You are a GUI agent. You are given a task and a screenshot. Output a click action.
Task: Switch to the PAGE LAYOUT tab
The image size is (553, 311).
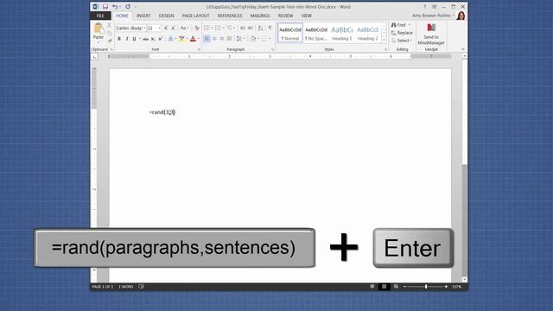point(196,16)
